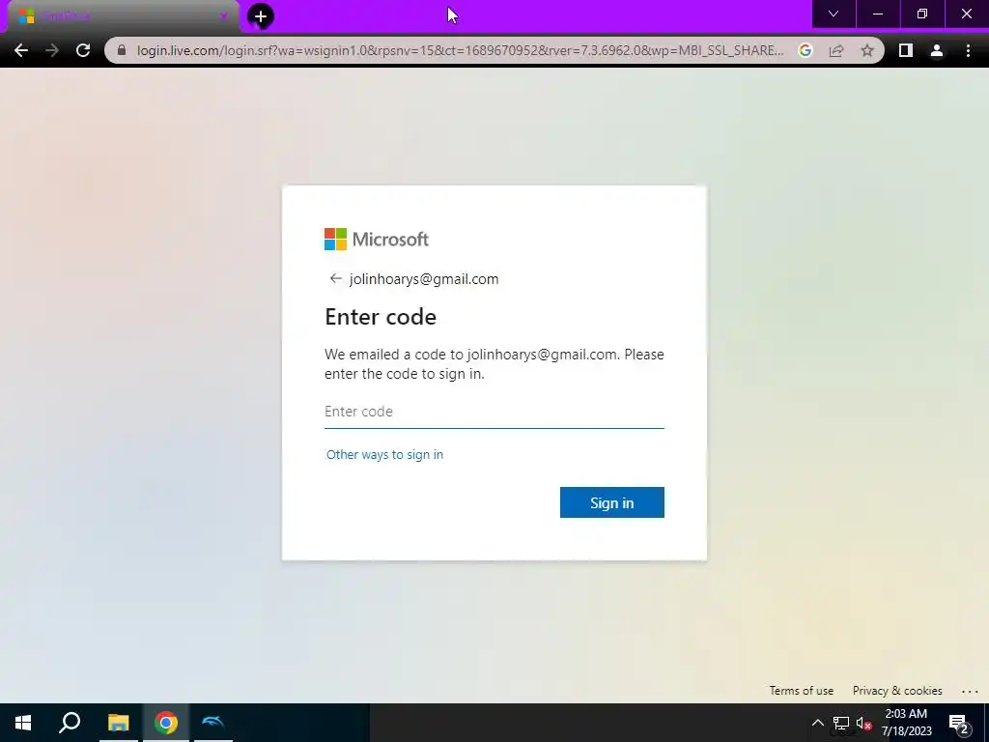
Task: Open the dolphin app in taskbar
Action: (213, 723)
